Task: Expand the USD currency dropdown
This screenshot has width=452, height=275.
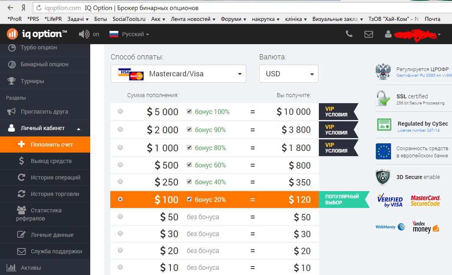Action: (x=288, y=74)
